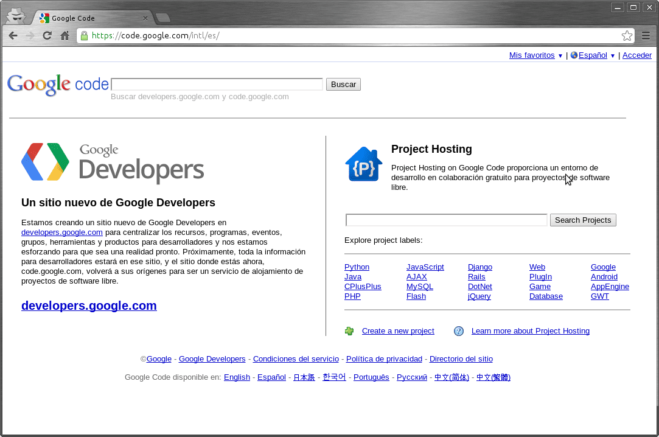Open the Web project label
The width and height of the screenshot is (659, 437).
tap(537, 267)
